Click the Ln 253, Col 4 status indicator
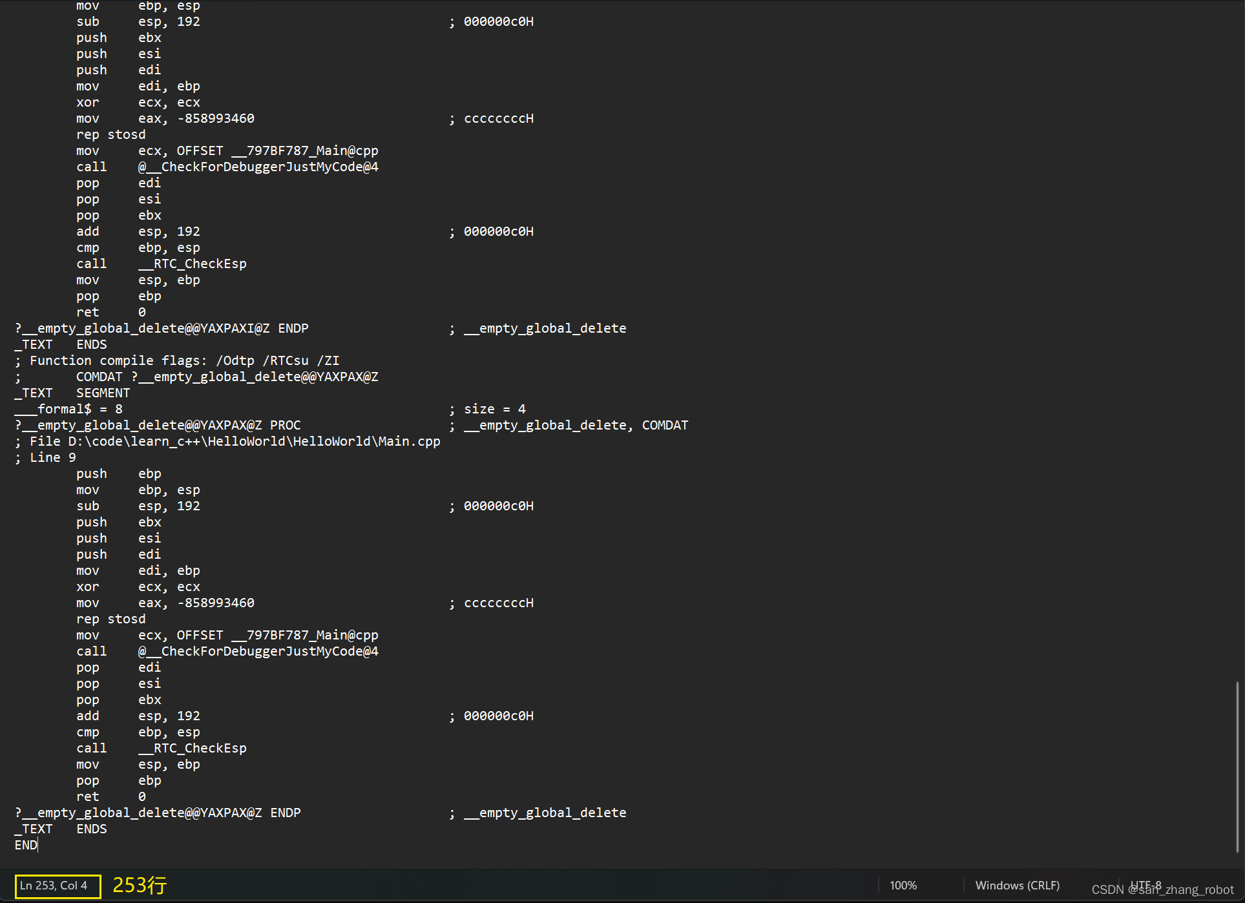Screen dimensions: 1245x903 [x=56, y=885]
